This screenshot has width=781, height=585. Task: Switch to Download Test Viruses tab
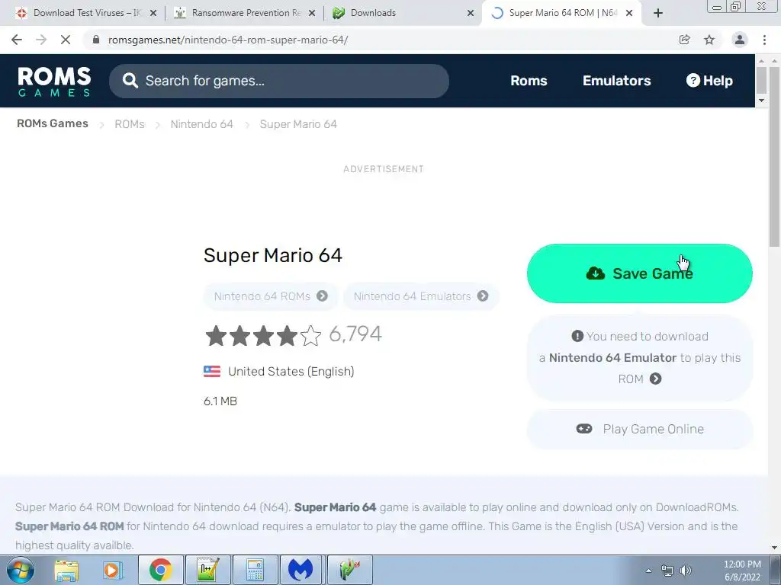[x=85, y=13]
